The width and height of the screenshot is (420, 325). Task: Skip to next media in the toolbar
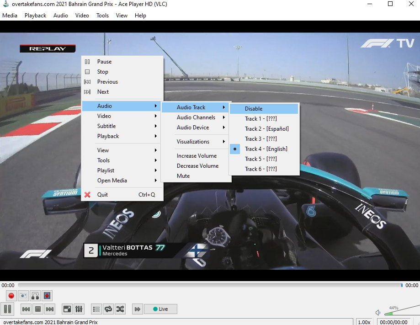50,309
